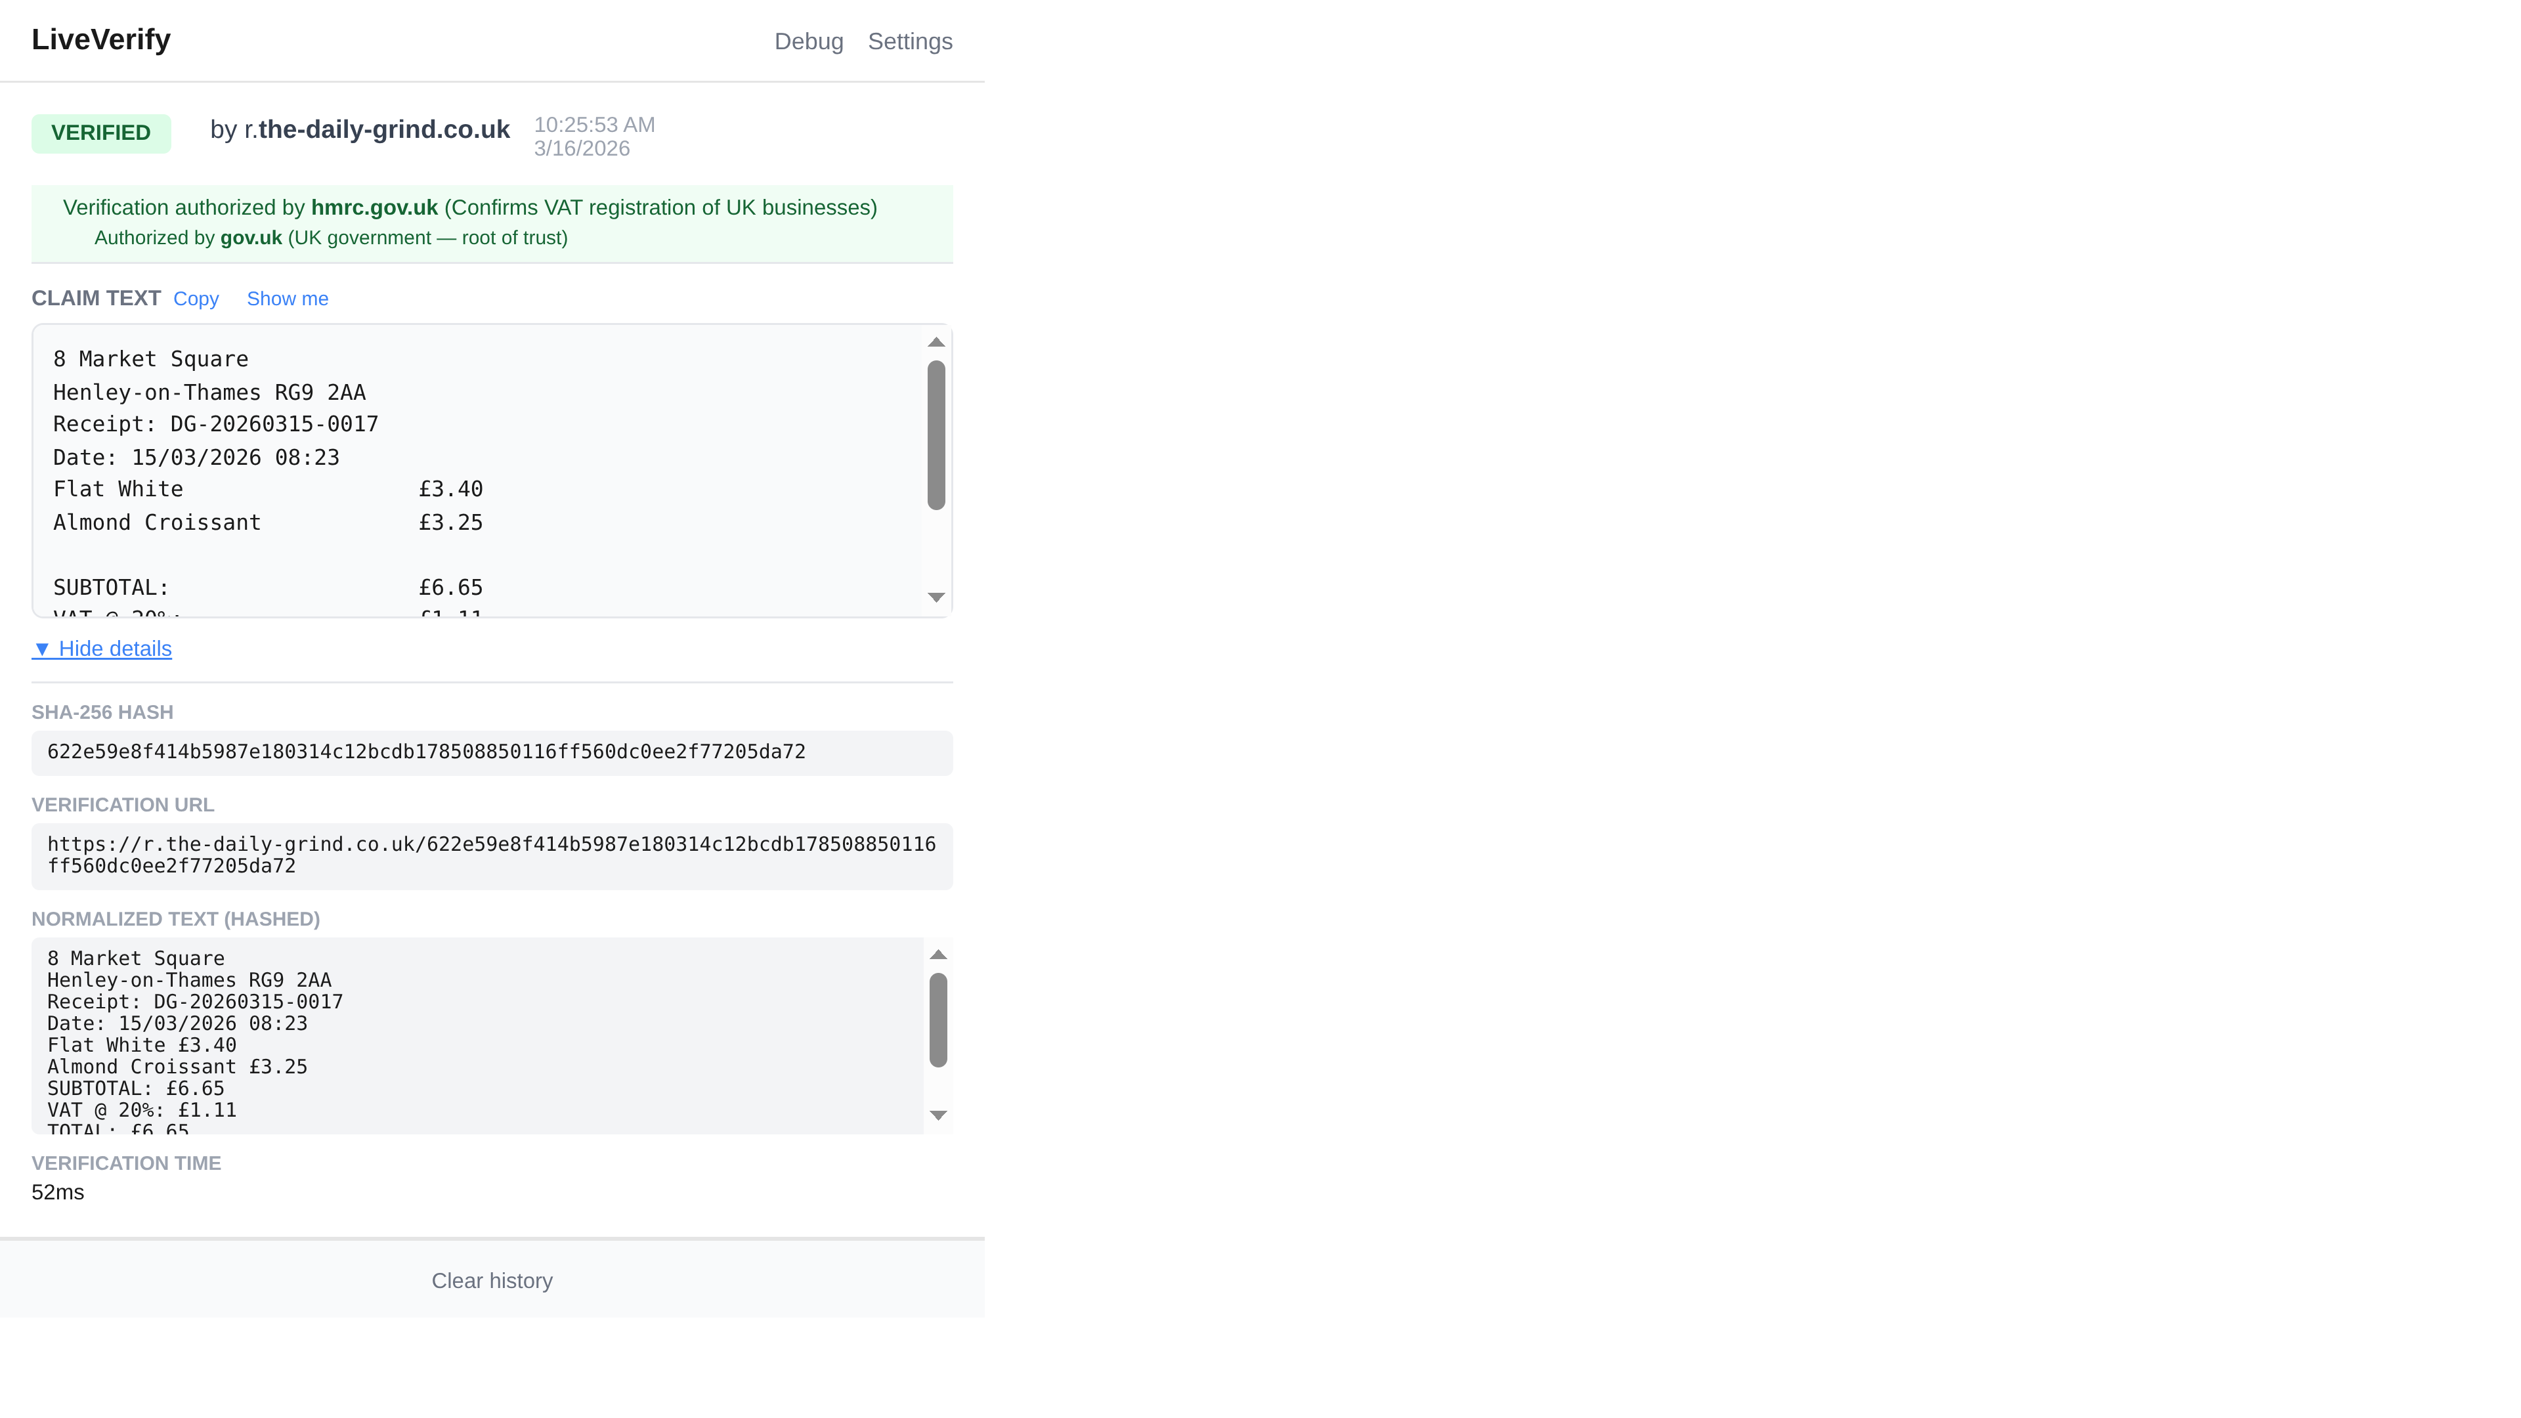Click the r.the-daily-grind.co.uk domain
2521x1418 pixels.
(x=377, y=129)
